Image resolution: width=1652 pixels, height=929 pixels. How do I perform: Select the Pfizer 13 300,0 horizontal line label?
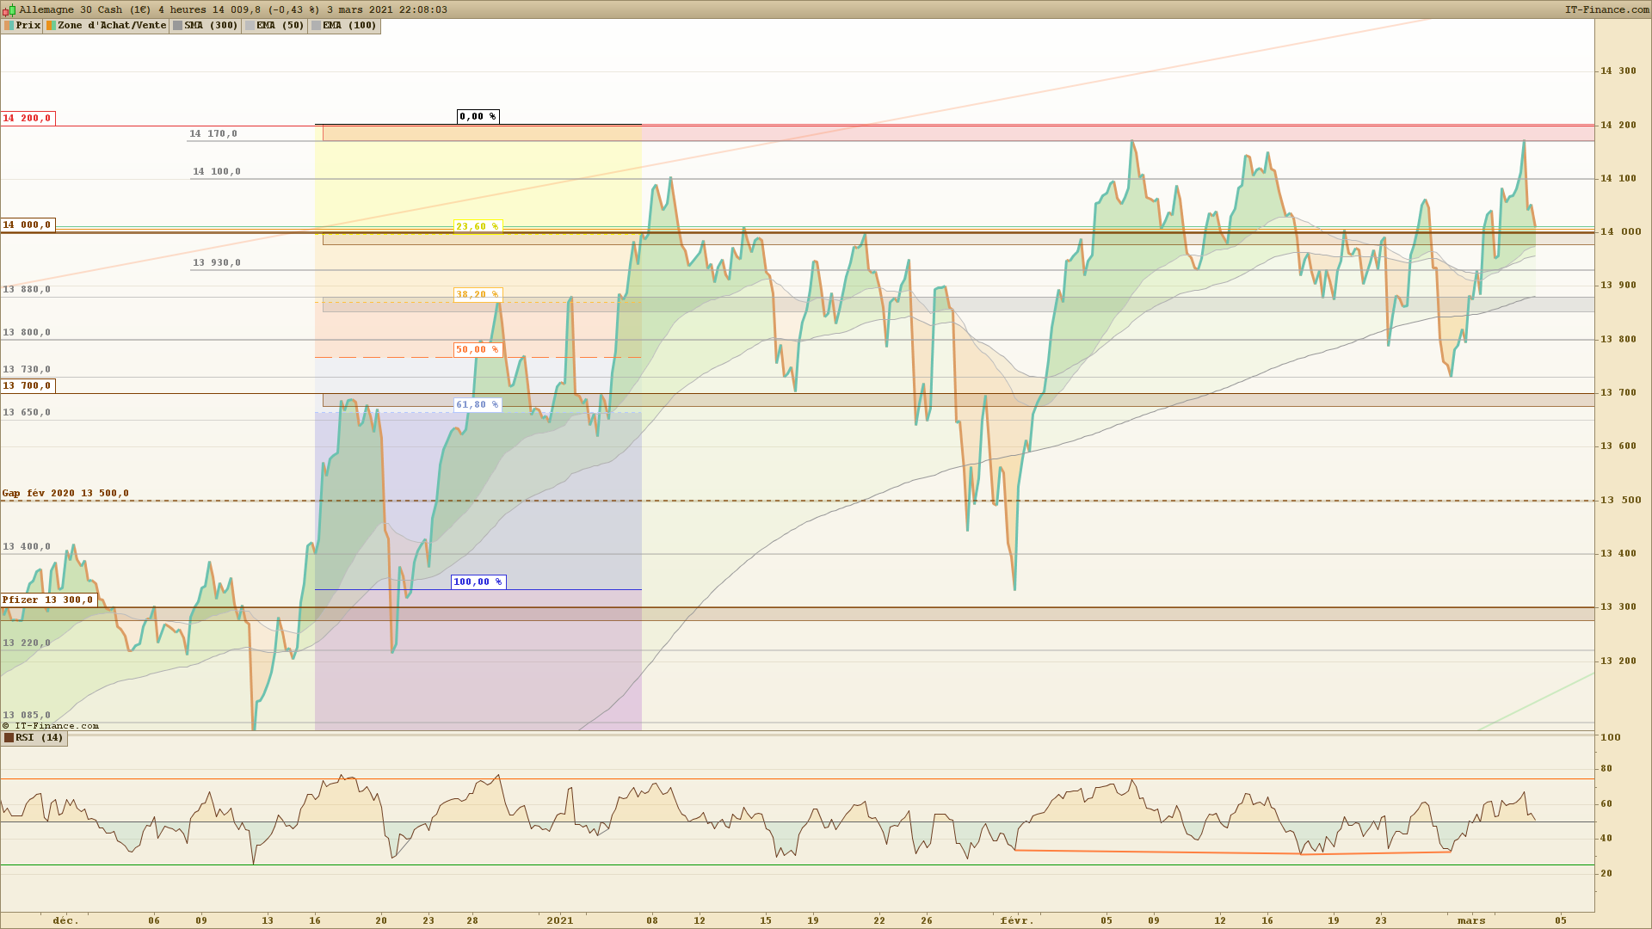click(47, 600)
